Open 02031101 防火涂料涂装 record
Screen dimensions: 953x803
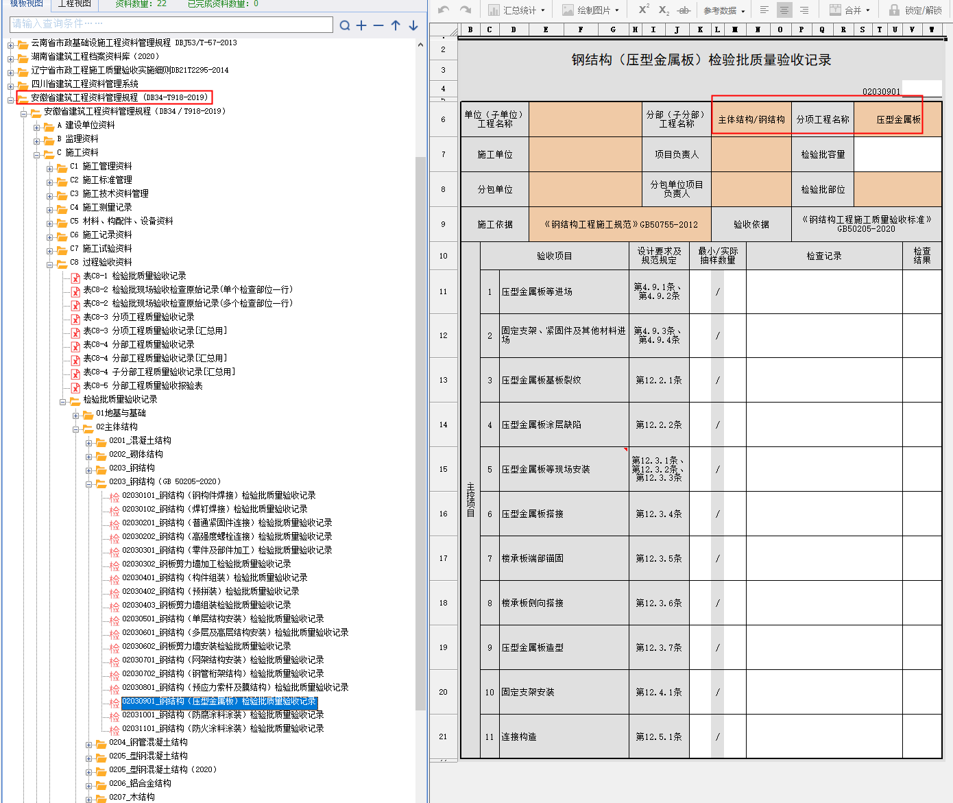tap(223, 728)
